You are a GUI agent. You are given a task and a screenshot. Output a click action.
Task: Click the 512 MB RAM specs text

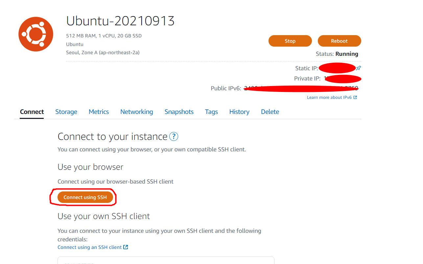pyautogui.click(x=104, y=36)
